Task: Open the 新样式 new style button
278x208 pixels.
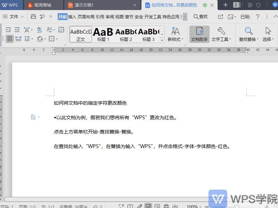Action: click(x=175, y=34)
